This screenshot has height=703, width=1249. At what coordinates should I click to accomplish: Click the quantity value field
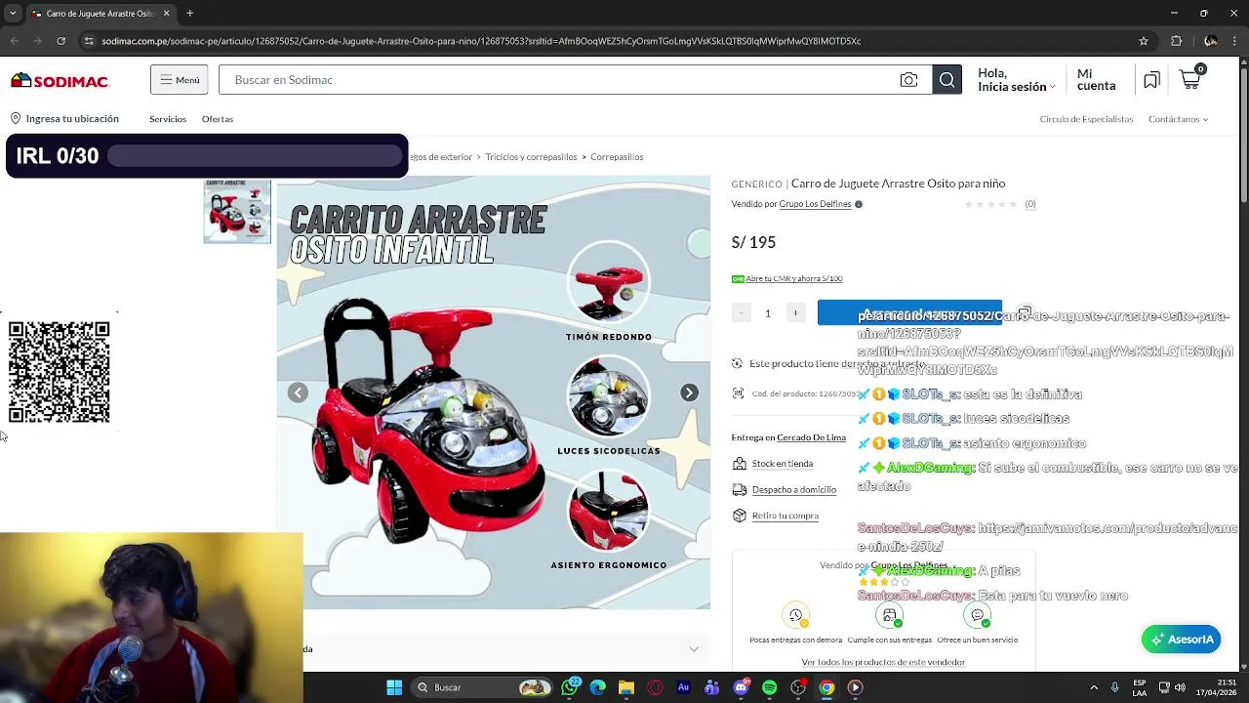[x=768, y=312]
